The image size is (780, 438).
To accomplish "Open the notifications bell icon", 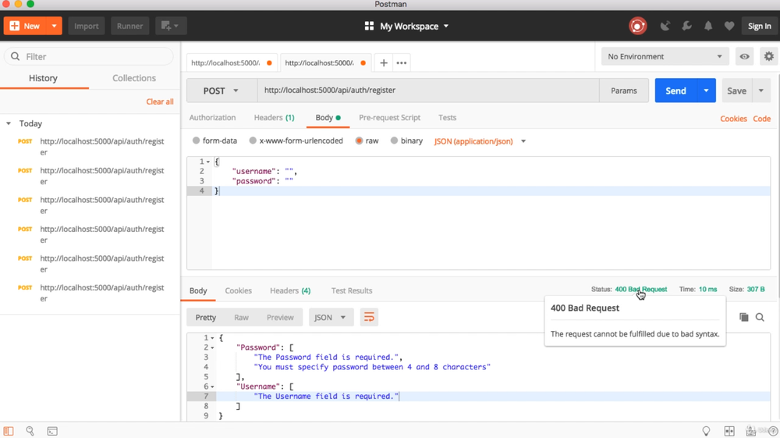I will coord(708,26).
